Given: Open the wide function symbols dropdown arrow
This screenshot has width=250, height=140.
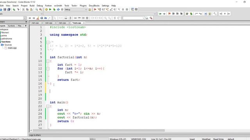Looking at the screenshot, I should coord(155,14).
